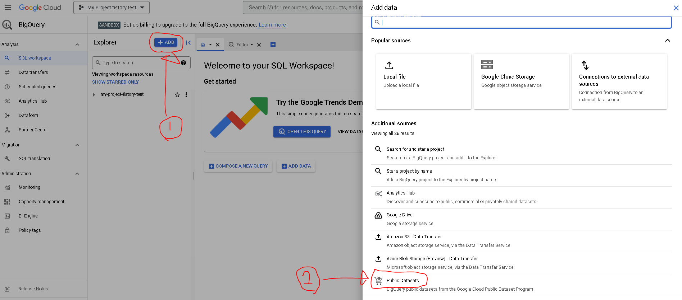The height and width of the screenshot is (300, 682).
Task: Create a new query tab with plus icon
Action: [x=273, y=44]
